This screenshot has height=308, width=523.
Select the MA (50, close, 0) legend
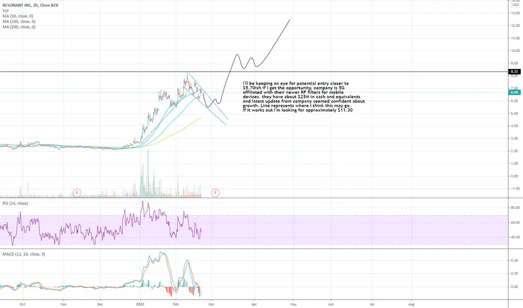18,16
